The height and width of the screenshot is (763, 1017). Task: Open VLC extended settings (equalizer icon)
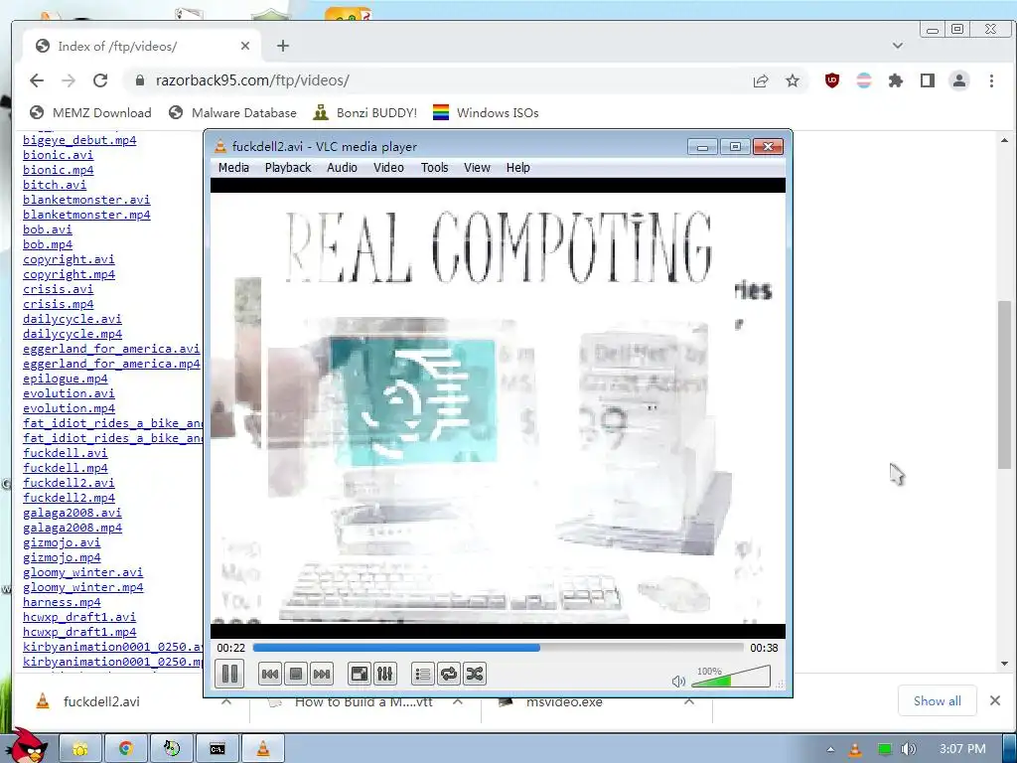[384, 675]
